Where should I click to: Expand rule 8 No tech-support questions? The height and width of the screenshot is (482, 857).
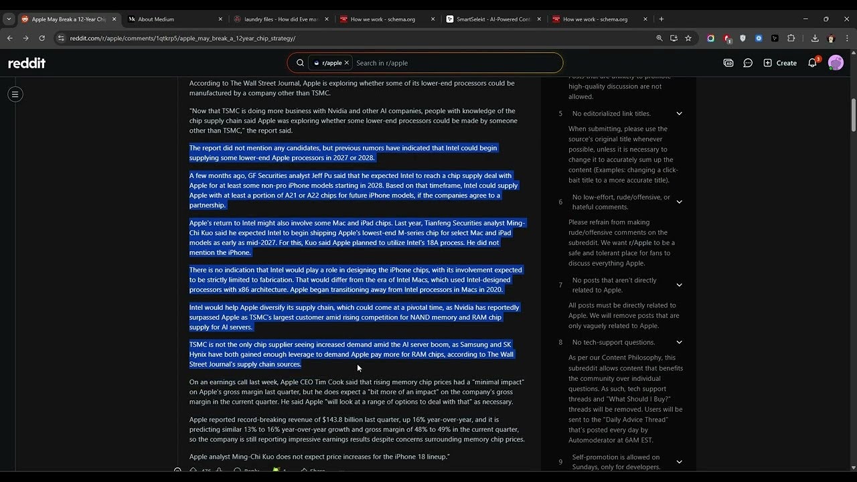coord(679,343)
